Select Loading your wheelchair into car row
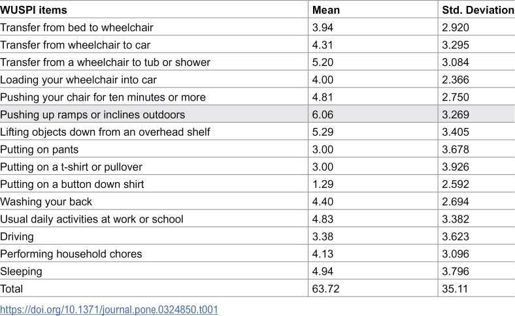This screenshot has width=515, height=316. pos(257,80)
